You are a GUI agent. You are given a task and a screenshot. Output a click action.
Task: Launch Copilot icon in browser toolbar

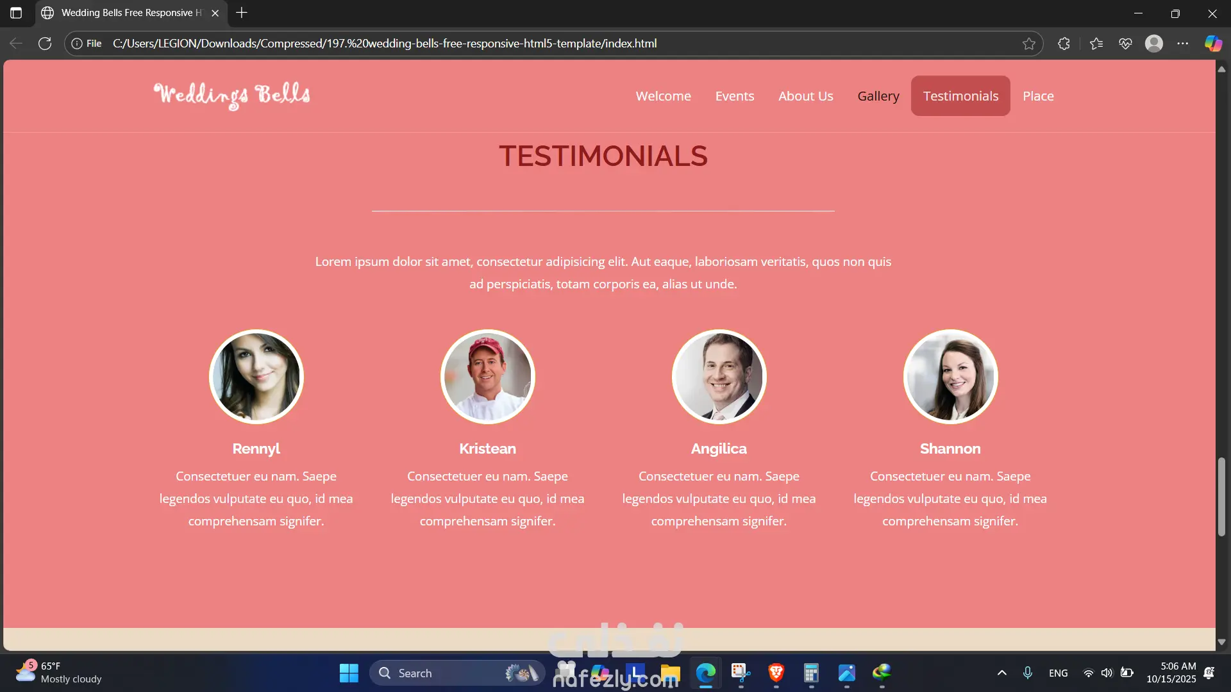point(1213,44)
